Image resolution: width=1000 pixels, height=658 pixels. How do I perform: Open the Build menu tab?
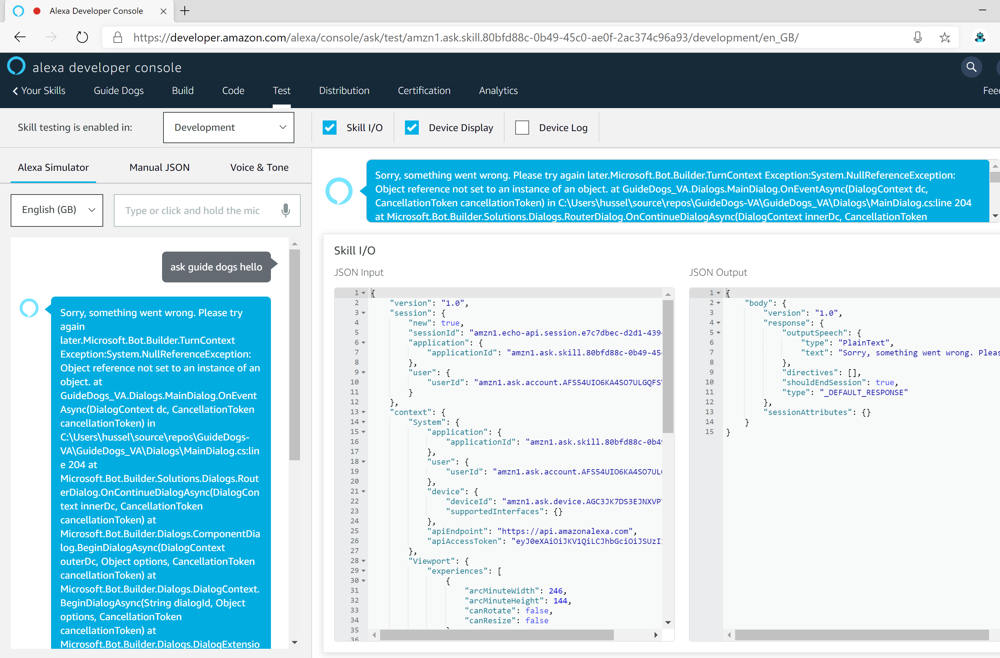click(182, 91)
